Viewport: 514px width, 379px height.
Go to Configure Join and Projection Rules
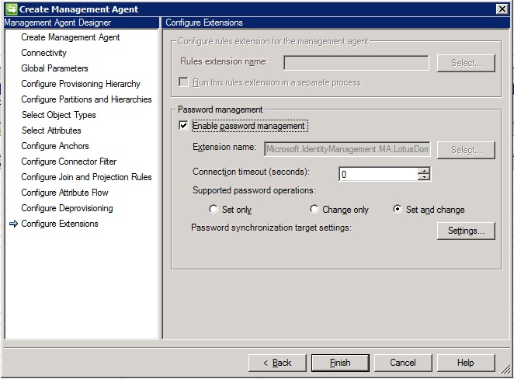(x=86, y=177)
